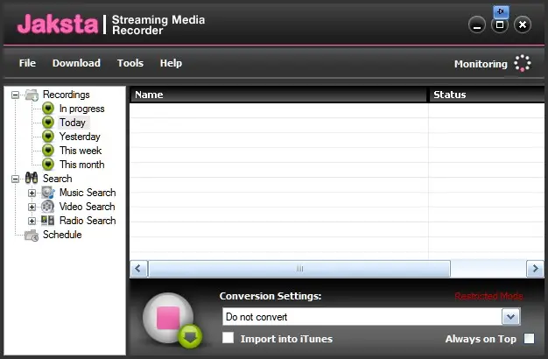This screenshot has height=359, width=548.
Task: Click the green Today icon
Action: pyautogui.click(x=48, y=123)
